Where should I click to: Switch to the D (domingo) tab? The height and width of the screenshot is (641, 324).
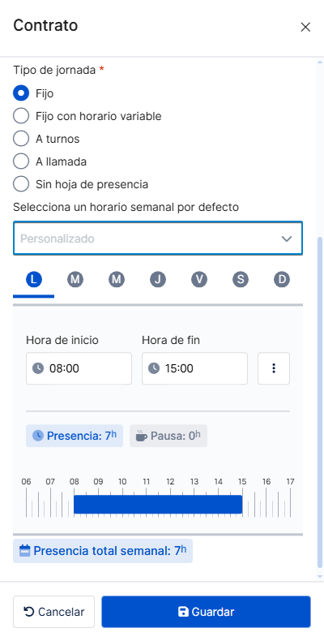tap(282, 280)
